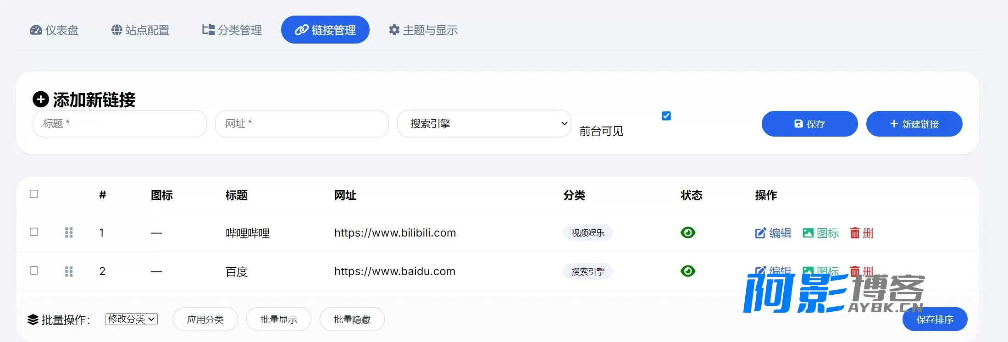Grab the drag handle of row 1
Image resolution: width=1008 pixels, height=342 pixels.
(x=69, y=232)
